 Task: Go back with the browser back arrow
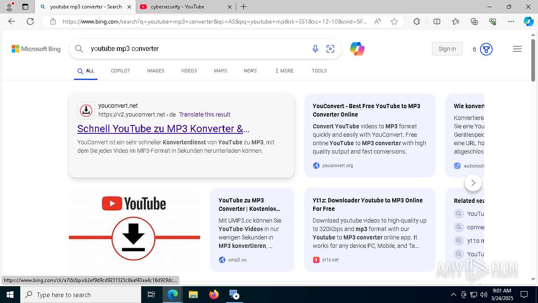coord(12,21)
